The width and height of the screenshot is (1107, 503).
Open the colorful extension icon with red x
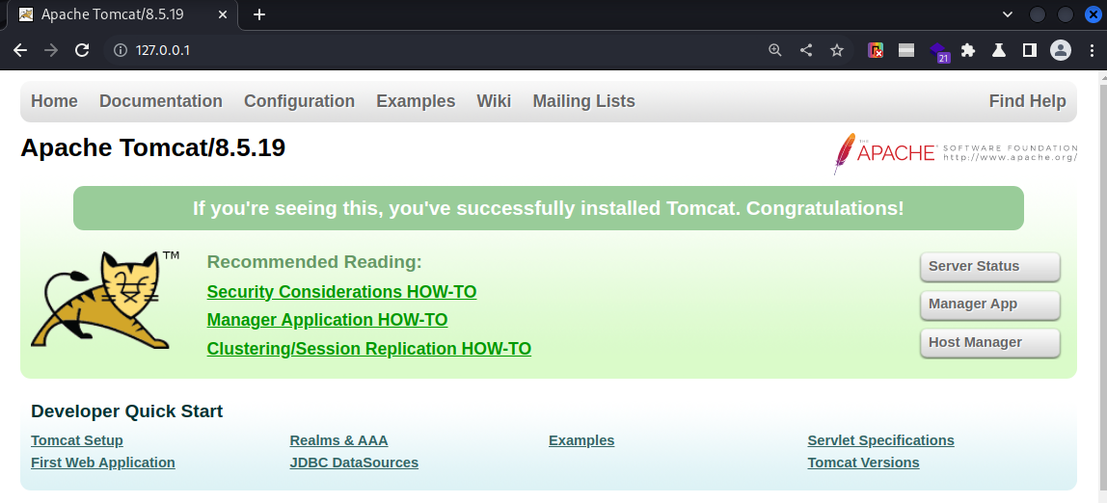coord(876,50)
